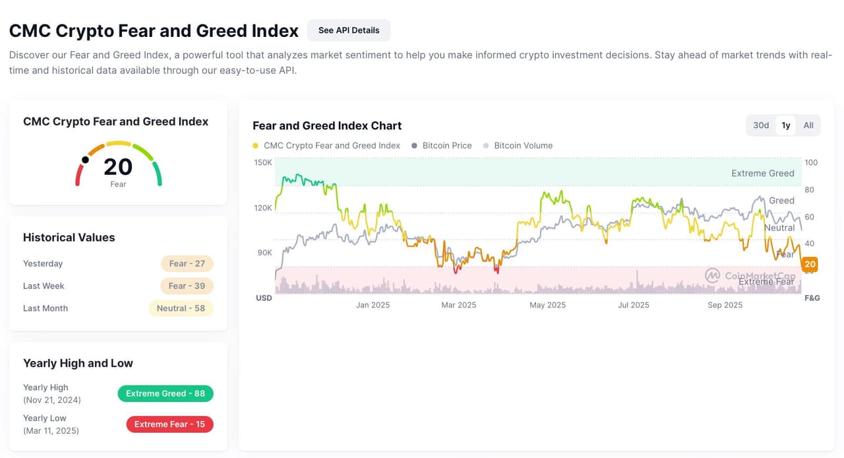Click the light Bitcoin Volume legend dot
The height and width of the screenshot is (458, 844).
click(x=487, y=146)
